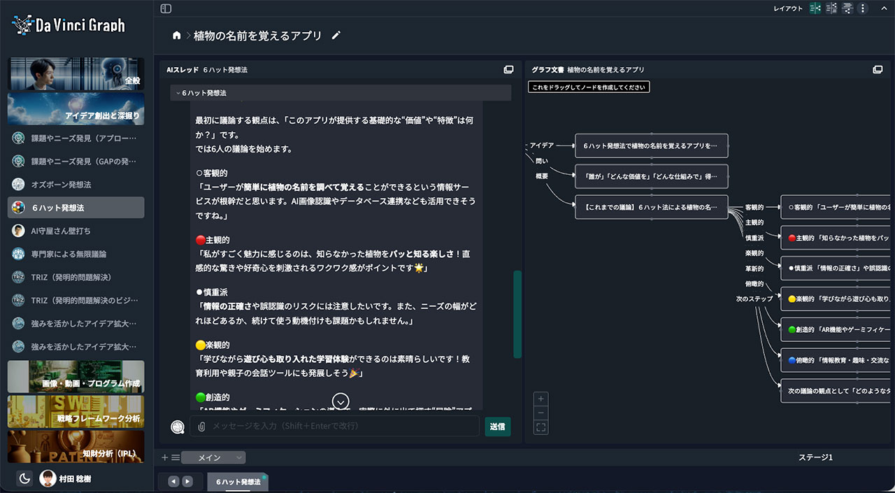Viewport: 895px width, 493px height.
Task: Open the 知財分析（IPL） category banner
Action: 76,446
